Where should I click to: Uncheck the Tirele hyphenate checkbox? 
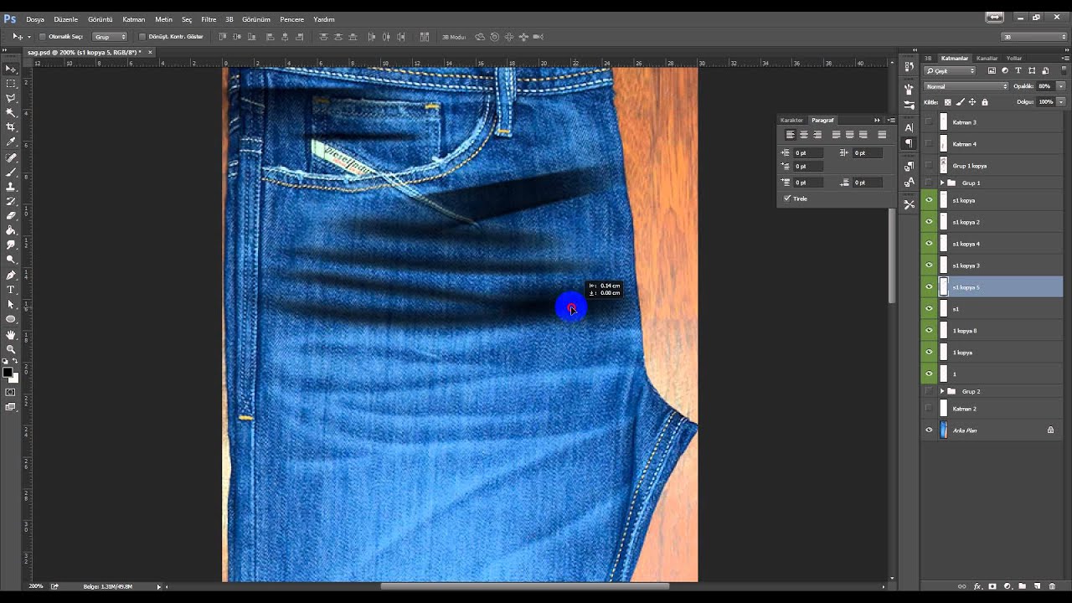(787, 198)
